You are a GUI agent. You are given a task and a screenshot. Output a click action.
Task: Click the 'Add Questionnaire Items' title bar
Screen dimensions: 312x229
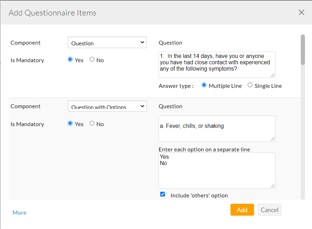[52, 13]
